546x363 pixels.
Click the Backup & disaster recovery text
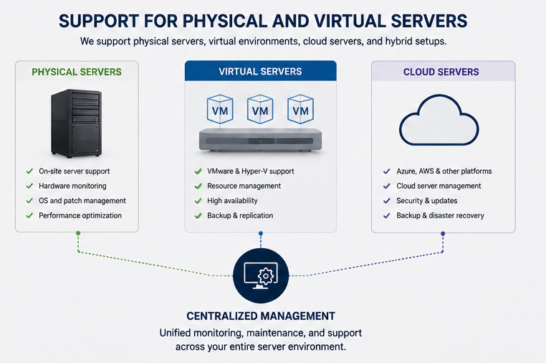click(440, 215)
